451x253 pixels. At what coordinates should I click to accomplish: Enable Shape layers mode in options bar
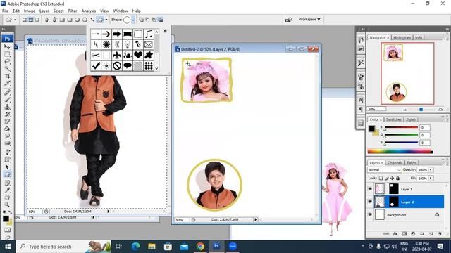coord(25,20)
